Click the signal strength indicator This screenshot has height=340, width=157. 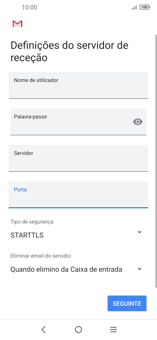click(134, 7)
